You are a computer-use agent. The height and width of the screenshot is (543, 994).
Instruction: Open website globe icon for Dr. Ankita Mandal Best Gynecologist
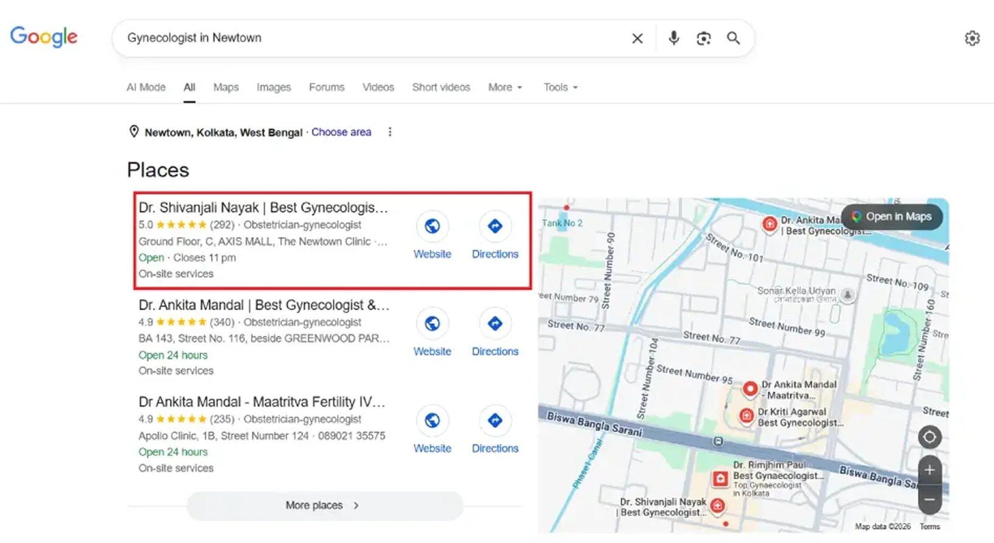pyautogui.click(x=432, y=323)
